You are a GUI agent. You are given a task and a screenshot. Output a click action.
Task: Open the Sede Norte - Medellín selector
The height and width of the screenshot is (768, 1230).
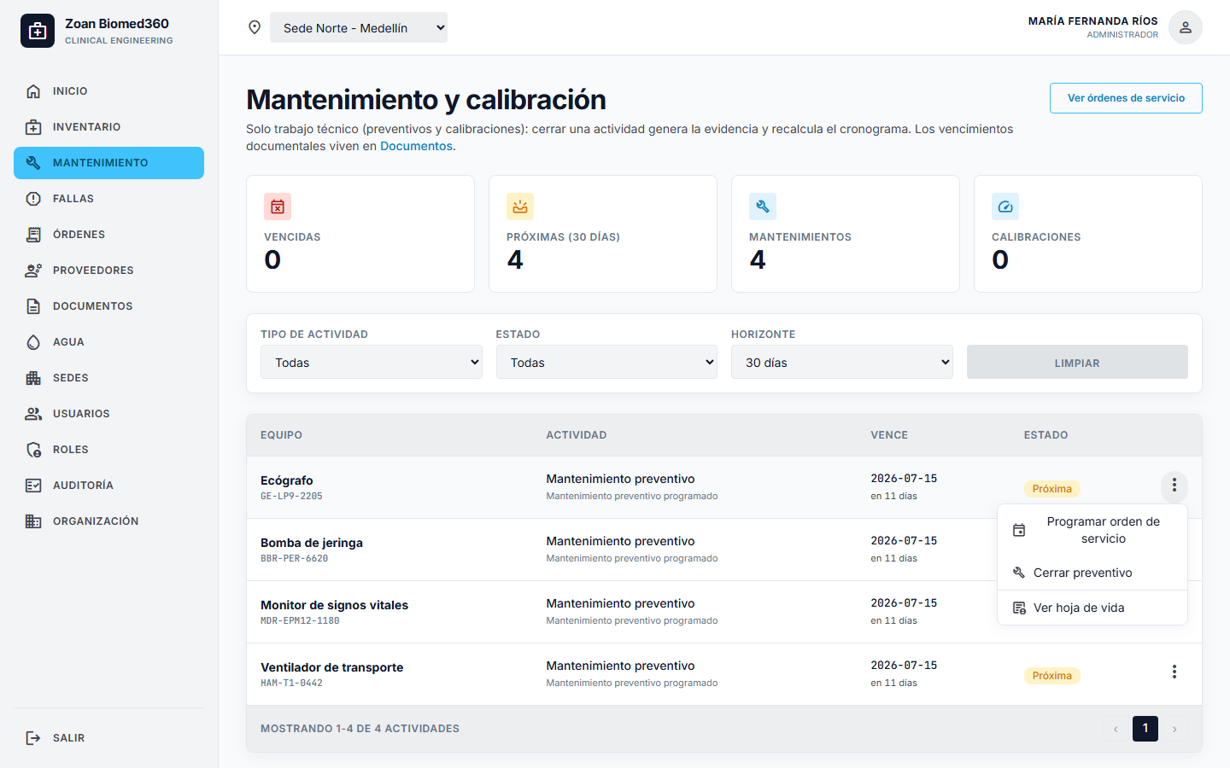pos(359,27)
